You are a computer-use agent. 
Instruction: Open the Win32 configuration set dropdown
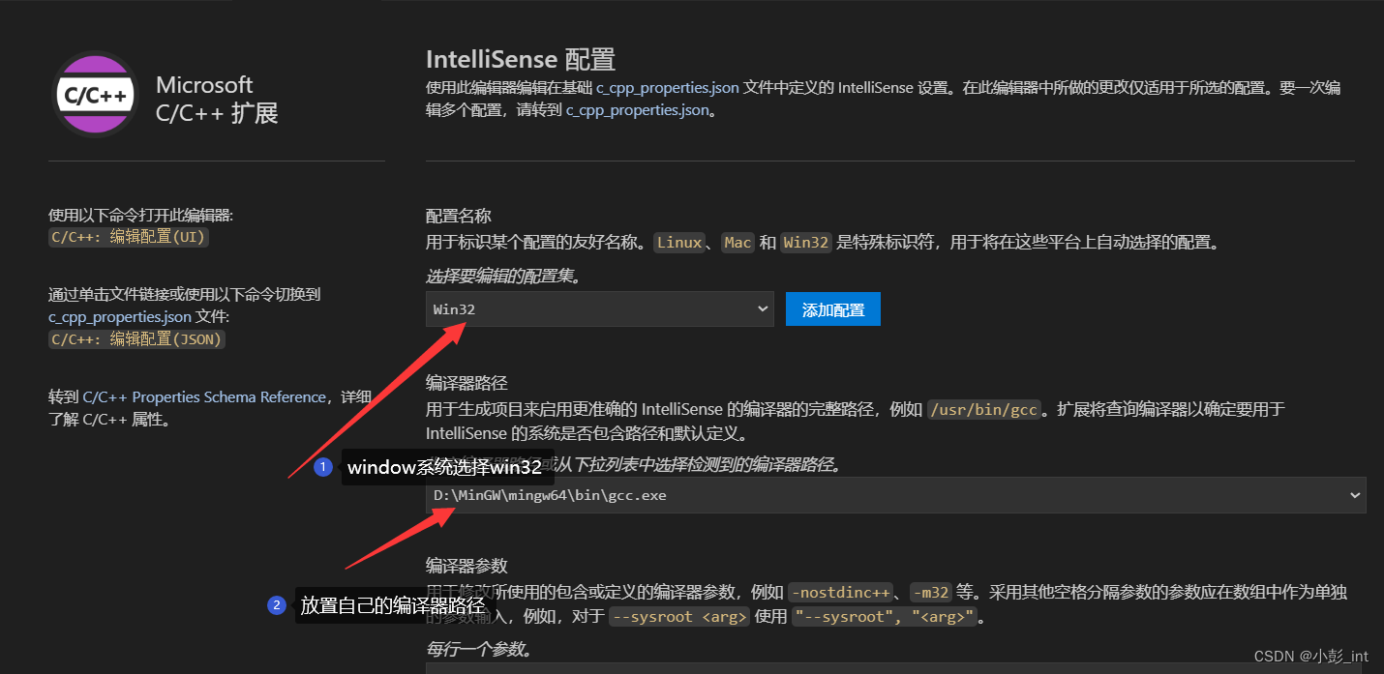[x=599, y=309]
